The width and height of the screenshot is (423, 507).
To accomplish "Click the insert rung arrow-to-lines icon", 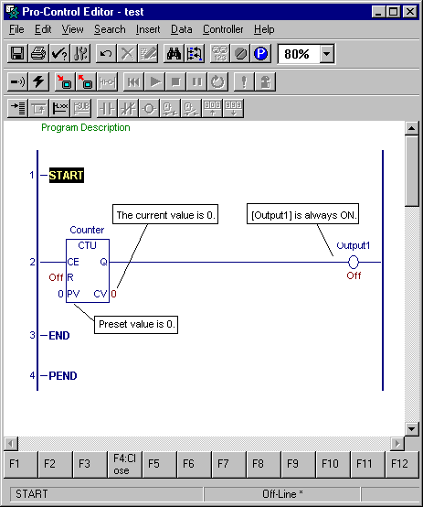I will pos(17,108).
